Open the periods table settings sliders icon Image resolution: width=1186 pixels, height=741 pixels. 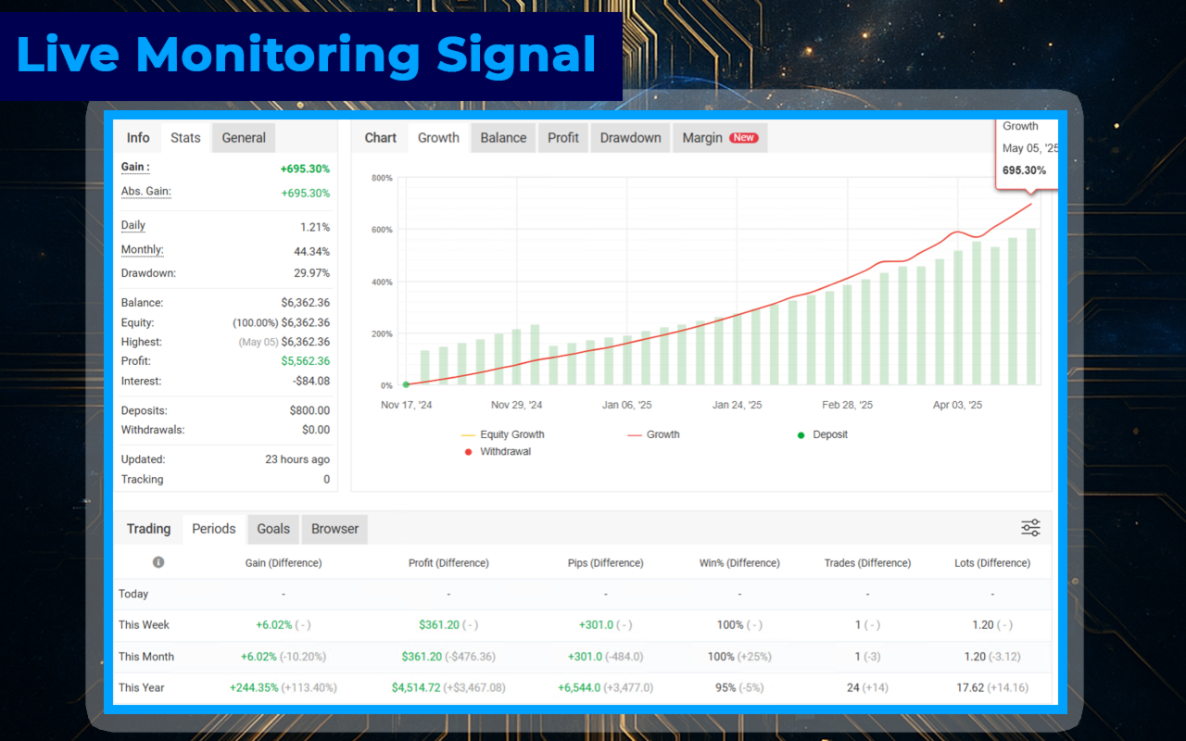1030,528
